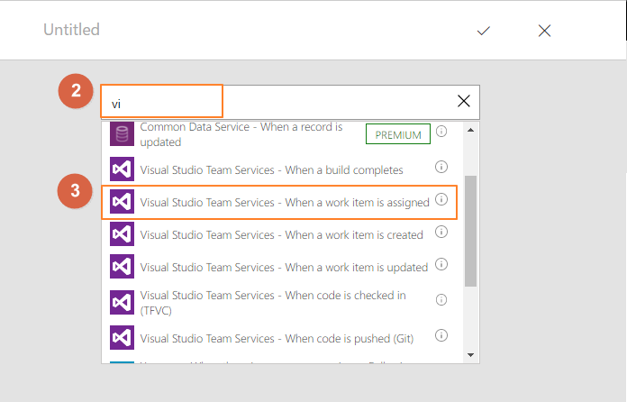This screenshot has height=402, width=627.
Task: Show info for 'code is pushed (Git)'
Action: pyautogui.click(x=441, y=335)
